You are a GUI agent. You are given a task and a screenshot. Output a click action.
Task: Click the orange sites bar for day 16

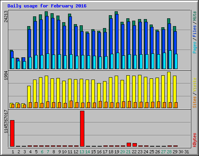pyautogui.click(x=100, y=105)
